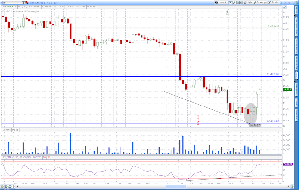
Task: Click the RSI overbought value 90
Action: (x=49, y=157)
